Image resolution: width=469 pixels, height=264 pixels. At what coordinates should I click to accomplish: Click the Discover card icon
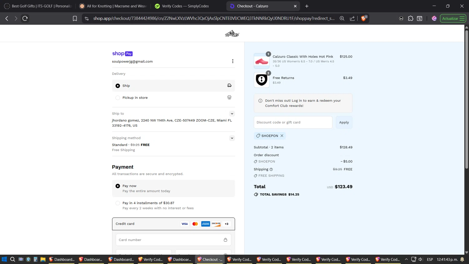click(216, 224)
